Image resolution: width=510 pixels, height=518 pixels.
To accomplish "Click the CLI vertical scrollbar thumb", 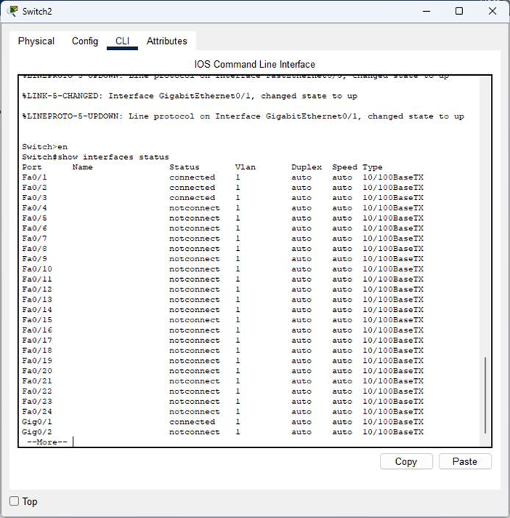I will coord(485,396).
